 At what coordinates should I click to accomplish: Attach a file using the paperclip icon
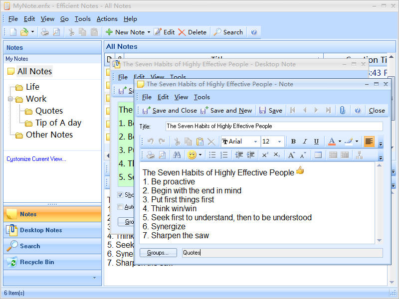tap(344, 111)
